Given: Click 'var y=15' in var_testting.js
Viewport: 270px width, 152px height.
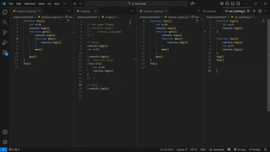Looking at the screenshot, I should tap(228, 46).
